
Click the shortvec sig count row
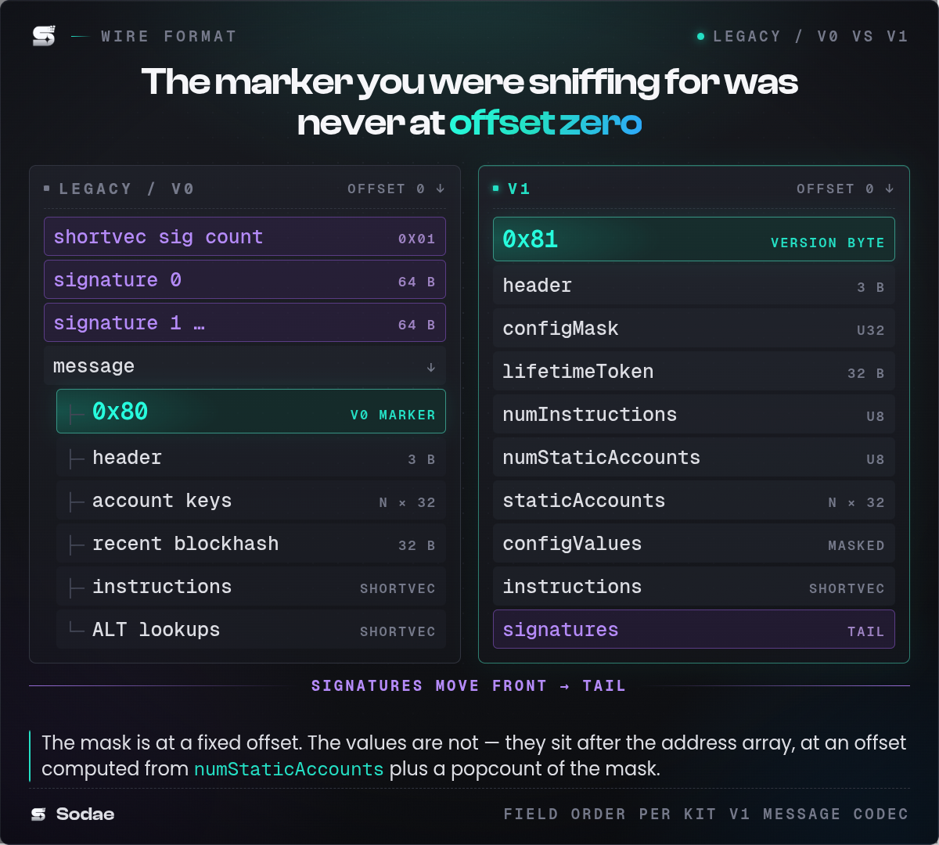(x=245, y=237)
